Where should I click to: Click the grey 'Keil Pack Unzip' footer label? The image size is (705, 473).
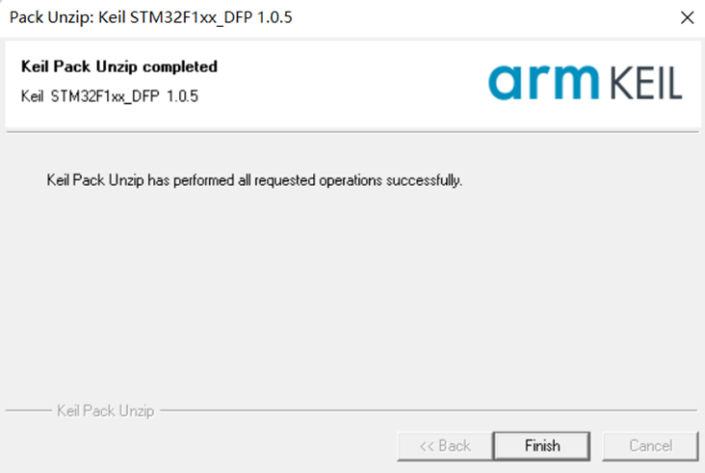[106, 410]
